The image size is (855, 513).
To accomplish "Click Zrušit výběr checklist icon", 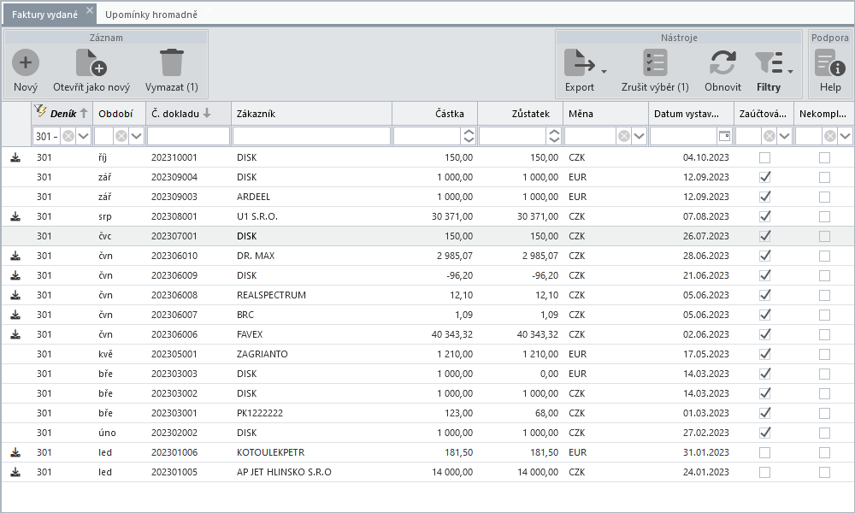I will click(x=655, y=62).
